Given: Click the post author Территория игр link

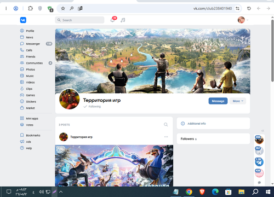Looking at the screenshot, I should [82, 137].
